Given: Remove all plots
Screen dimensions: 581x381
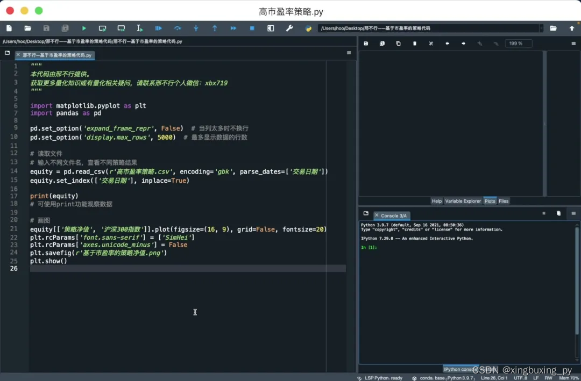Looking at the screenshot, I should 431,44.
